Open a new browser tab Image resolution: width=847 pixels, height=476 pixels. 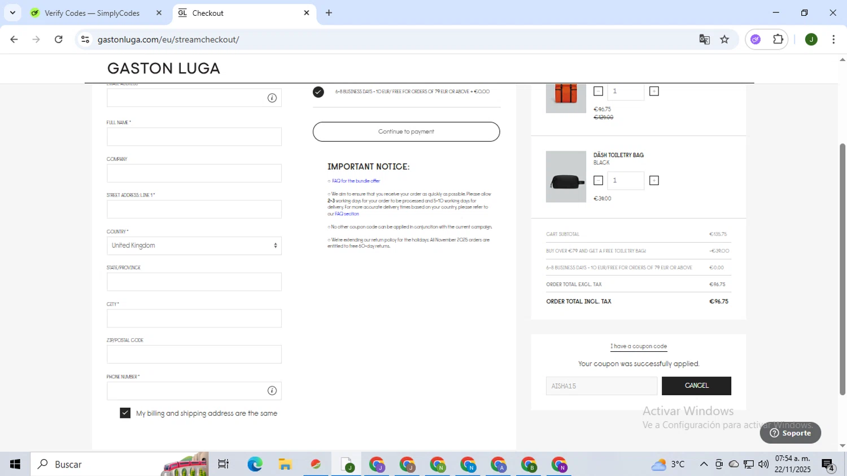click(329, 13)
